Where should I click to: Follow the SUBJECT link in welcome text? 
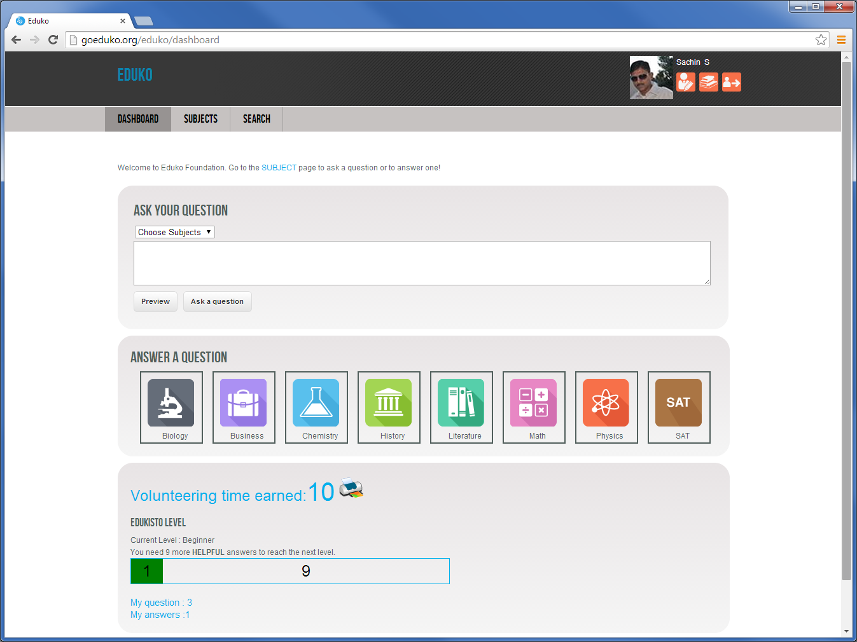279,168
